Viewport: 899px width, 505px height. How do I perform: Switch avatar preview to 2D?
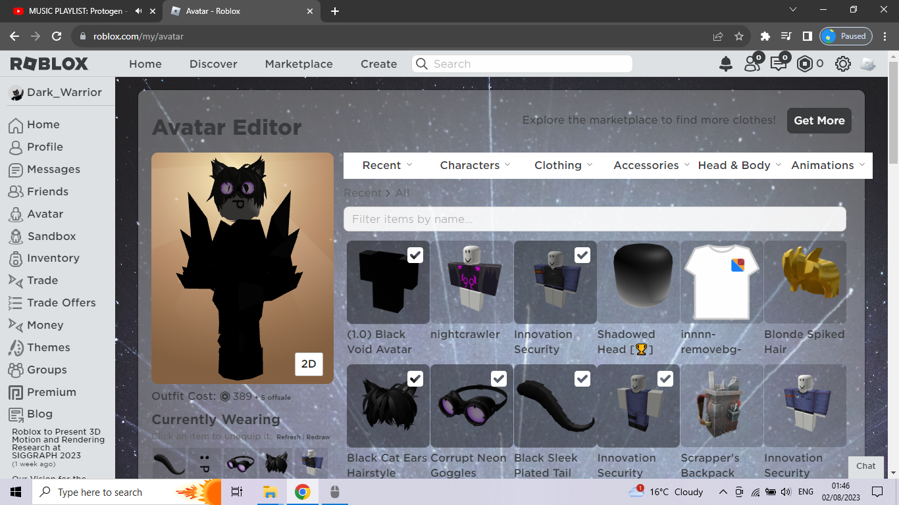(x=309, y=364)
